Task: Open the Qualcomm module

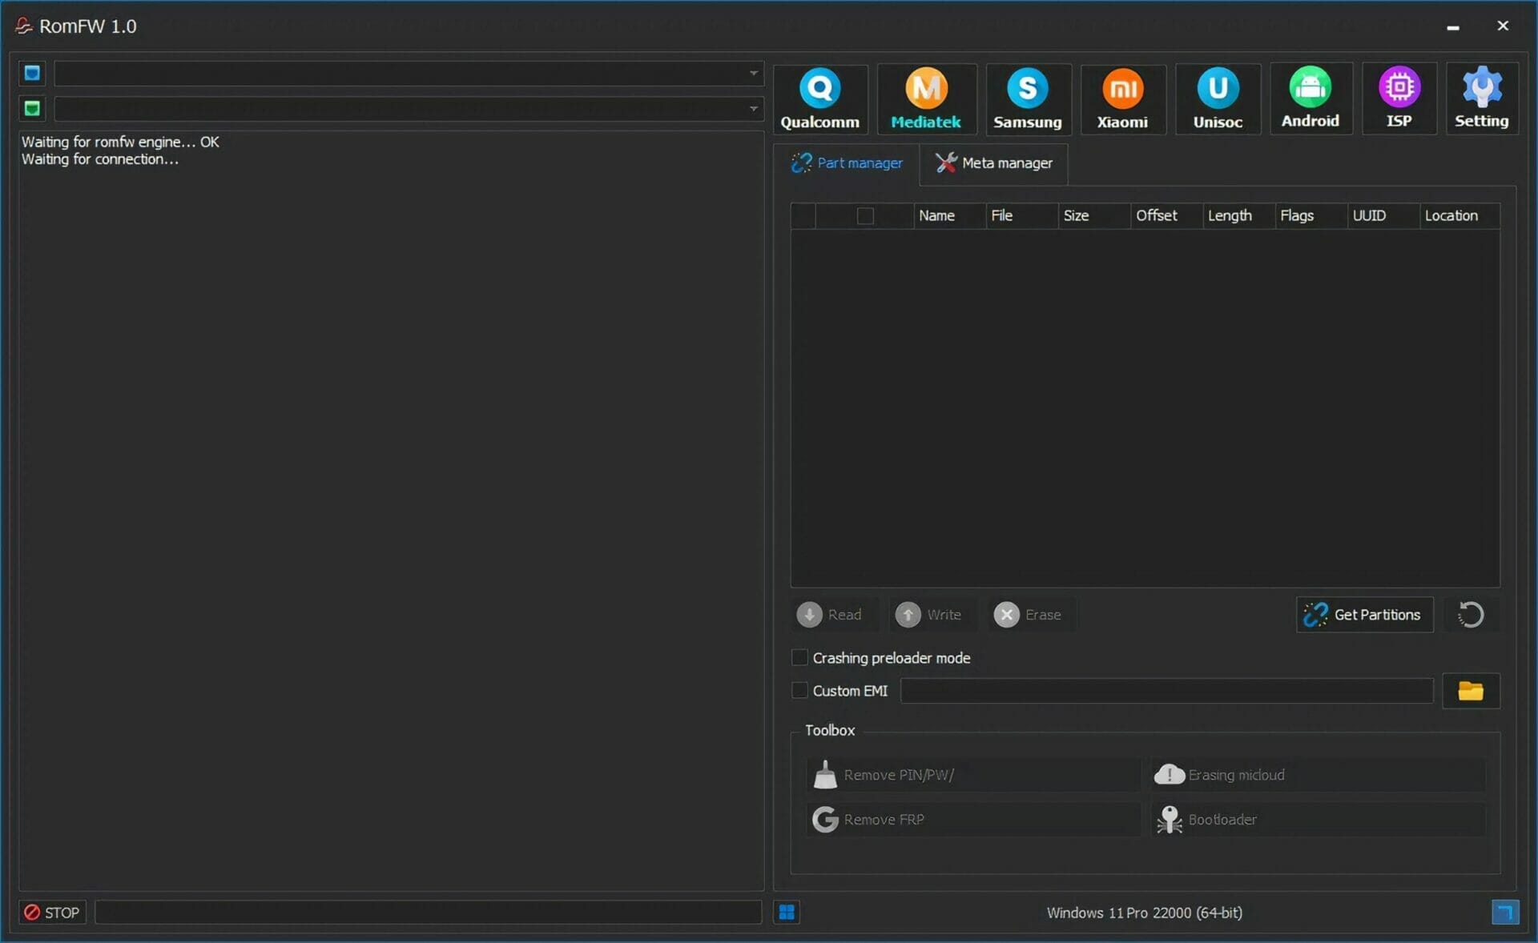Action: tap(819, 98)
